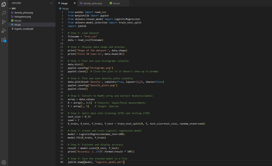Image resolution: width=272 pixels, height=166 pixels.
Task: Open histograms.png in the file tree
Action: (x=22, y=17)
